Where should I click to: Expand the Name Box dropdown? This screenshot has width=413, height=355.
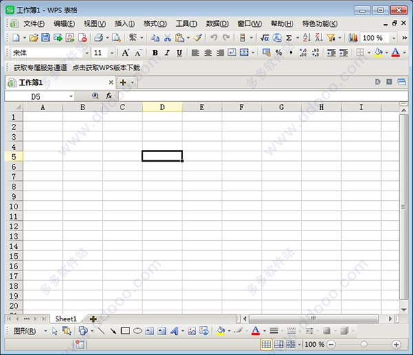(x=71, y=96)
